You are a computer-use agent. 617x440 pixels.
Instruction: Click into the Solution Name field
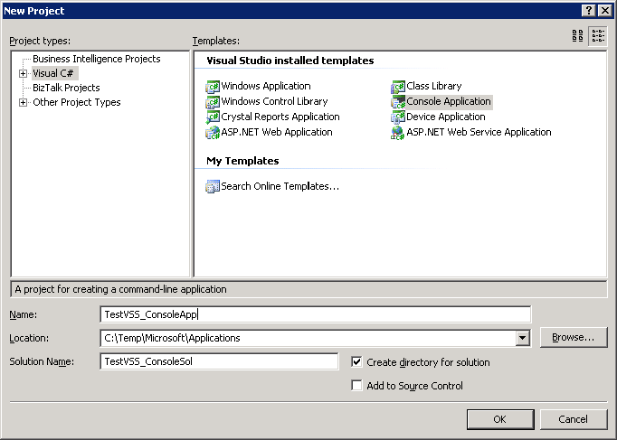pos(219,361)
